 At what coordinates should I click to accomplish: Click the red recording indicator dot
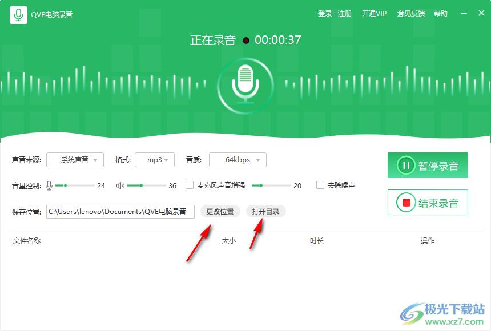pos(246,40)
